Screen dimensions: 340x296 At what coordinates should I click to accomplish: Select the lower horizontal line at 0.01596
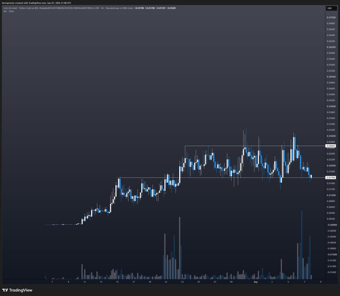pyautogui.click(x=221, y=178)
